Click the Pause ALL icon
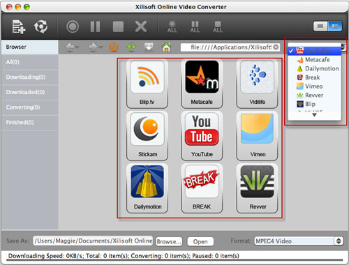 pos(195,26)
